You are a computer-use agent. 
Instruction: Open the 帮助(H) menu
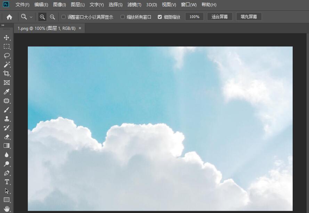[209, 5]
